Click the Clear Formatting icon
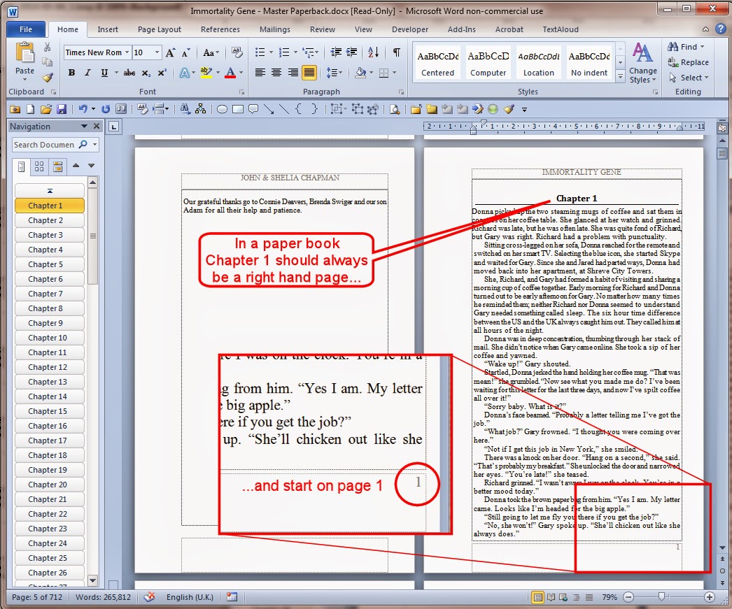The image size is (732, 609). pyautogui.click(x=237, y=52)
